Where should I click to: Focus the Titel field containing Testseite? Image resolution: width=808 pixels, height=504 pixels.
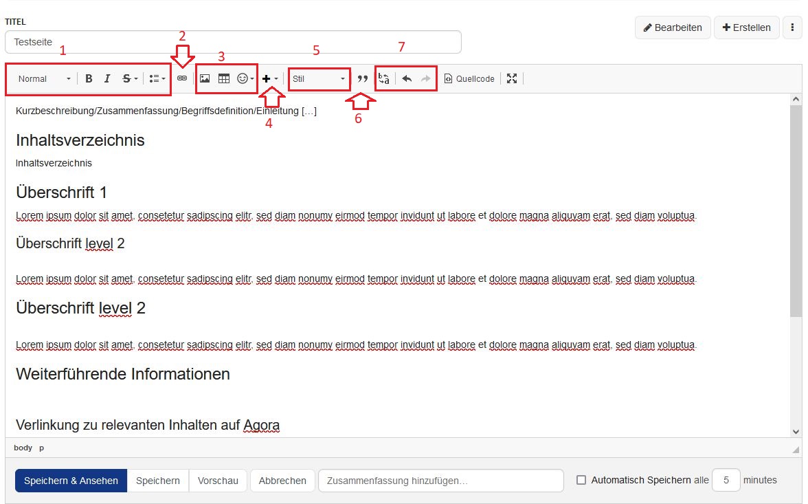pyautogui.click(x=233, y=42)
